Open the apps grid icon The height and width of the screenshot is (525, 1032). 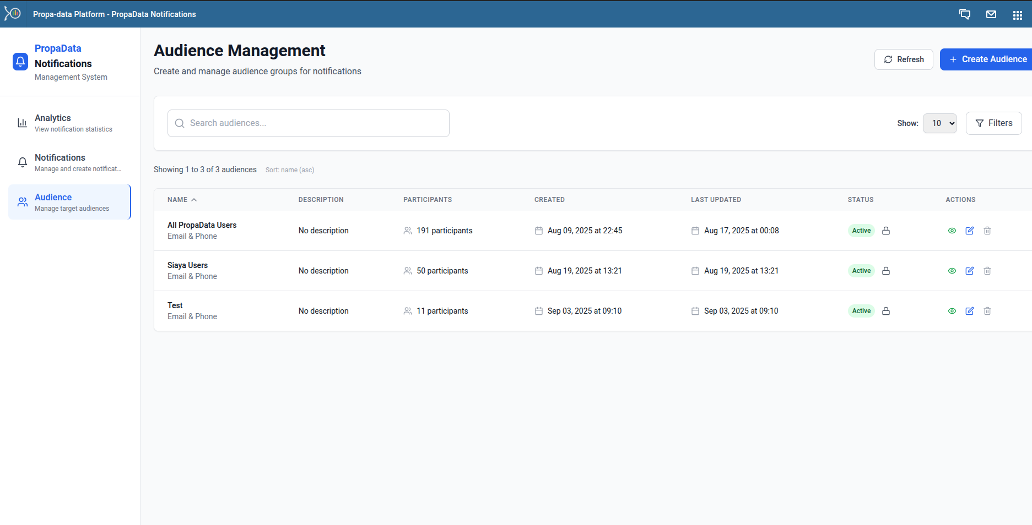(x=1017, y=15)
